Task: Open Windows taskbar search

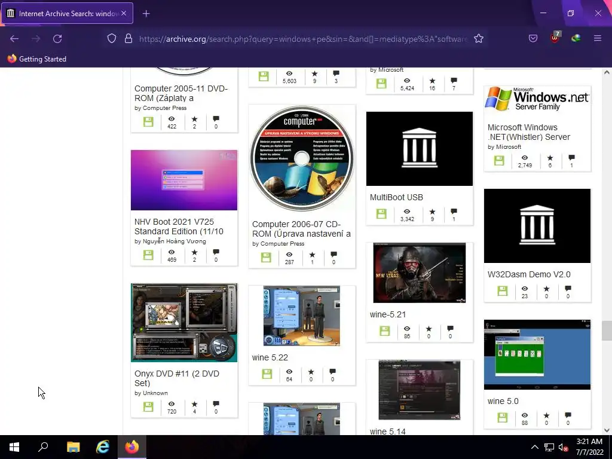Action: coord(43,447)
